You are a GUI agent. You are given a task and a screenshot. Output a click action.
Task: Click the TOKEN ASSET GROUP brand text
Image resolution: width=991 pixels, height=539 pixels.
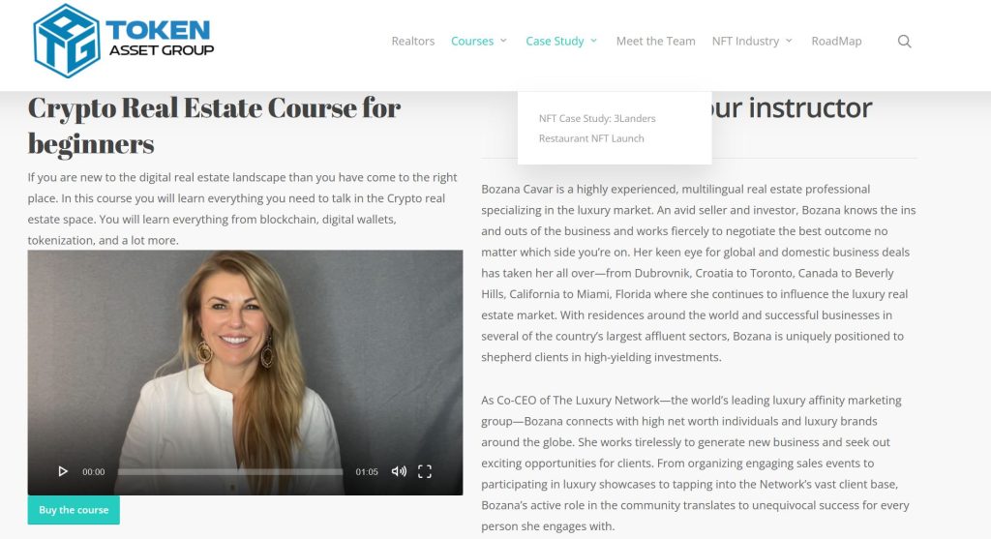[160, 38]
